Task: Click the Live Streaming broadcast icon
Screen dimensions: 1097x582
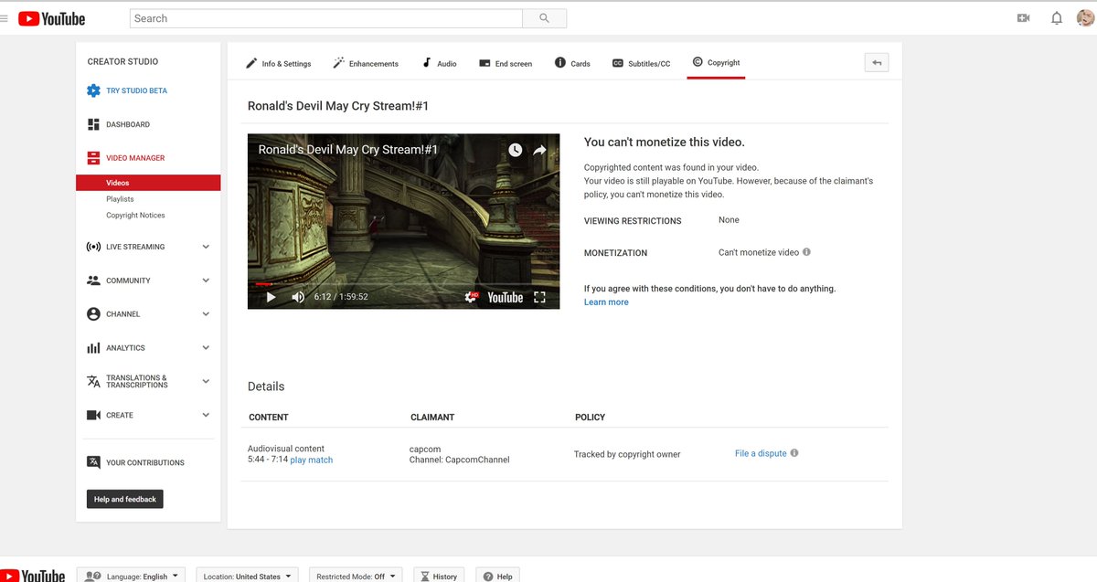Action: point(93,247)
